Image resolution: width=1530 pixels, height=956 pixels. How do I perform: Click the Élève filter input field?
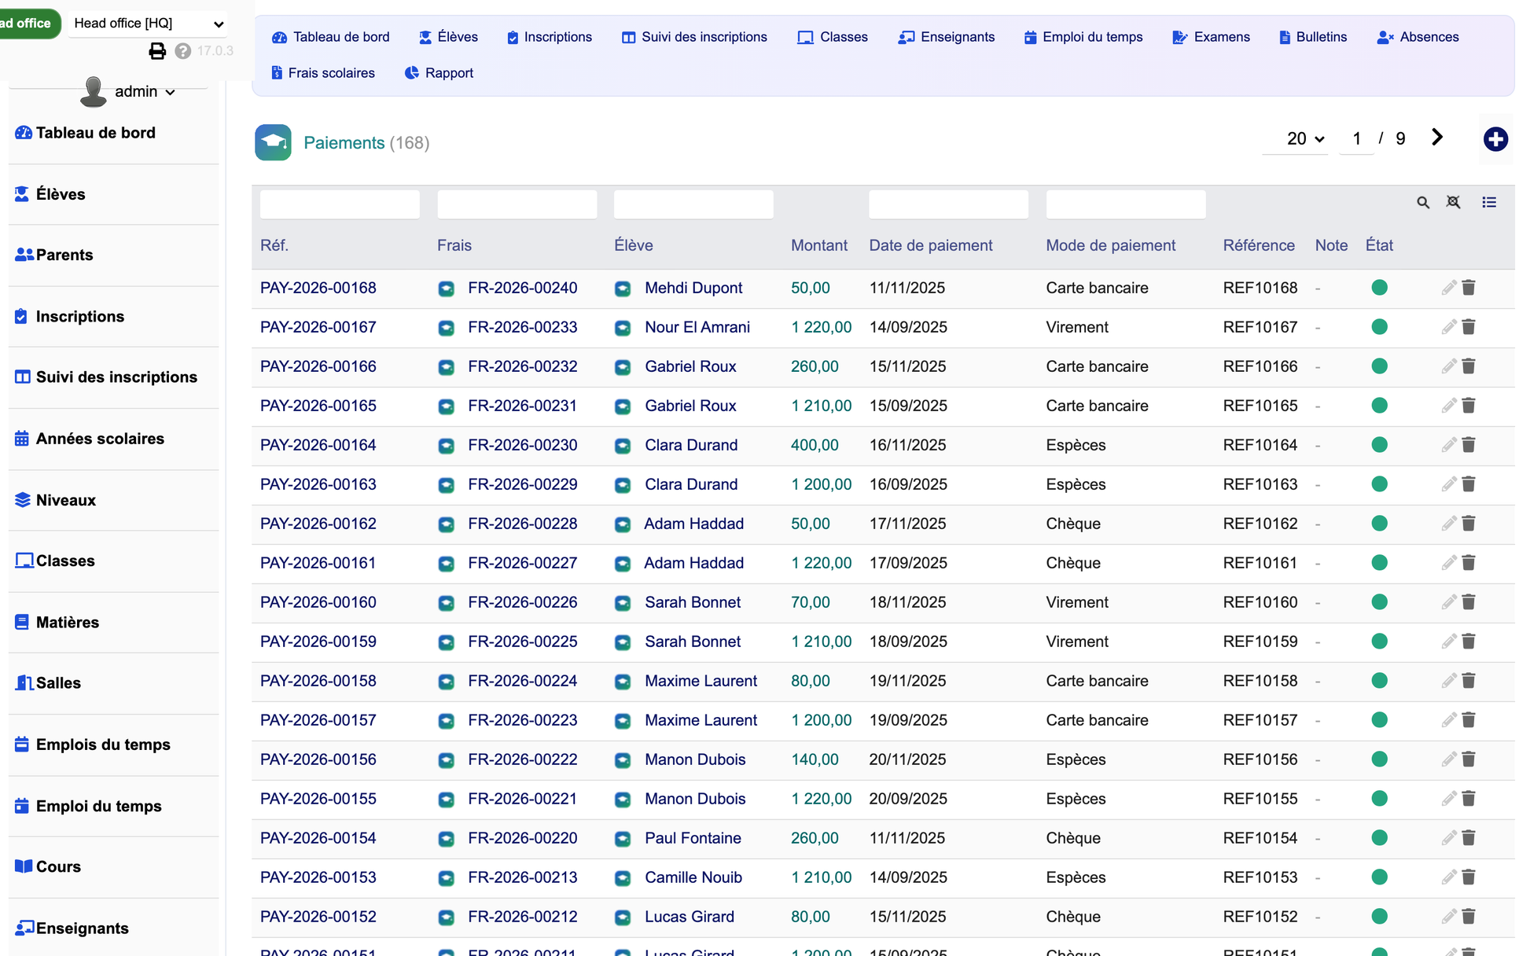click(x=693, y=204)
